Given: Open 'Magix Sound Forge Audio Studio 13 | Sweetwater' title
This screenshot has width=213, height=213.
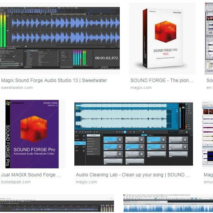Looking at the screenshot, I should [x=54, y=81].
